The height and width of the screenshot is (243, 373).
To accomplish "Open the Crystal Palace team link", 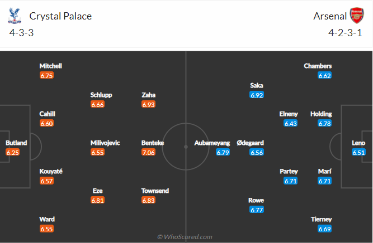I will point(60,16).
